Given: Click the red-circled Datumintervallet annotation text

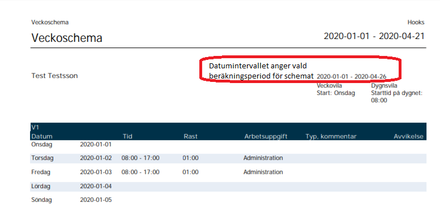Looking at the screenshot, I should coord(261,71).
